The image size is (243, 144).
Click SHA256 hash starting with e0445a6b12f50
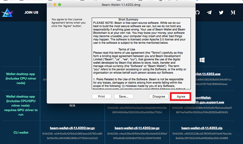click(x=72, y=136)
